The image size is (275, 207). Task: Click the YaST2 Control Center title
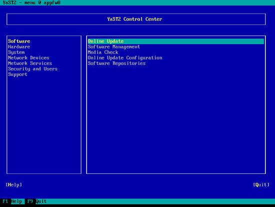point(134,19)
